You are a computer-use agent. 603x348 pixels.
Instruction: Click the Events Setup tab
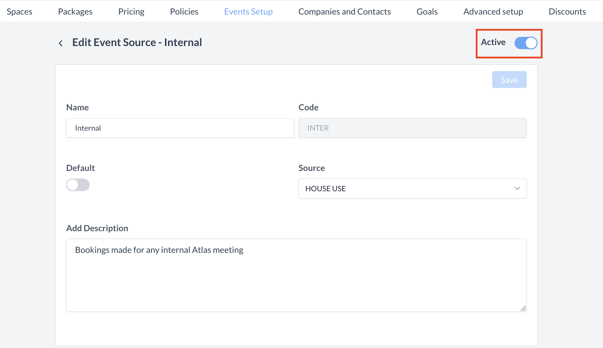(x=248, y=12)
